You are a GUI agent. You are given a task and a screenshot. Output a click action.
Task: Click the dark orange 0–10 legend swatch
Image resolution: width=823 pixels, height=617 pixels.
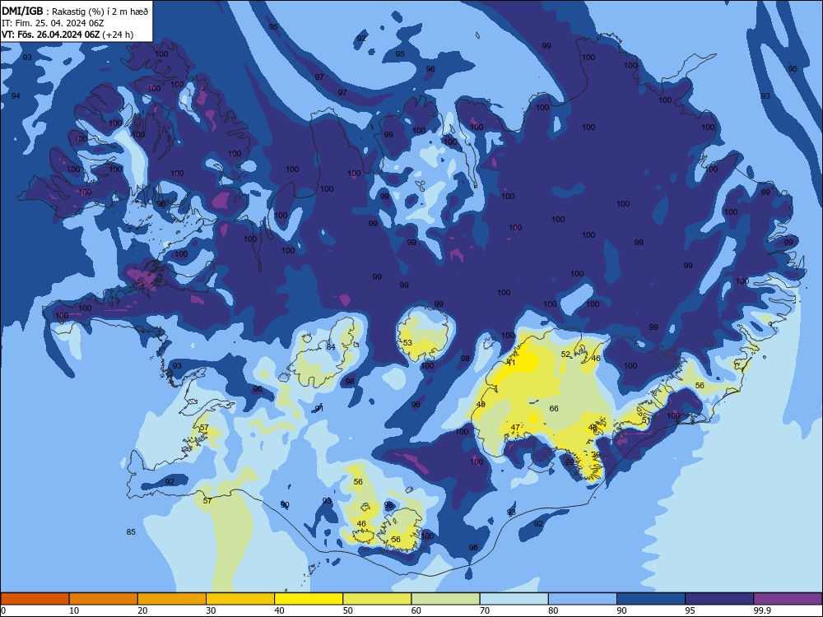[x=35, y=599]
